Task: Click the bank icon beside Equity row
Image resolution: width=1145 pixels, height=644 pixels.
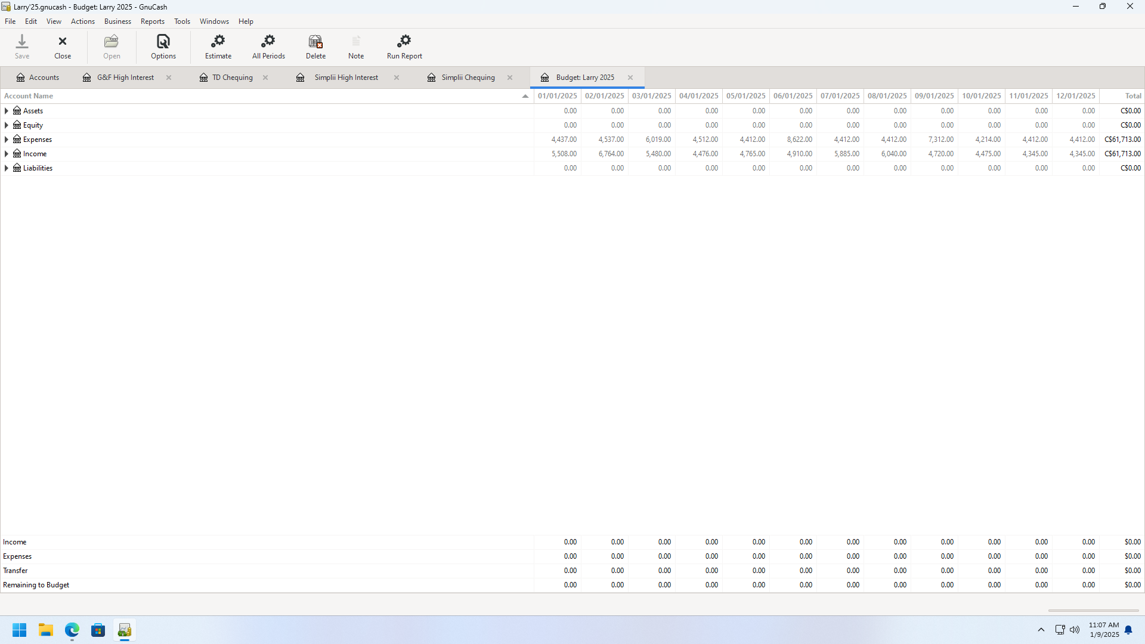Action: coord(17,125)
